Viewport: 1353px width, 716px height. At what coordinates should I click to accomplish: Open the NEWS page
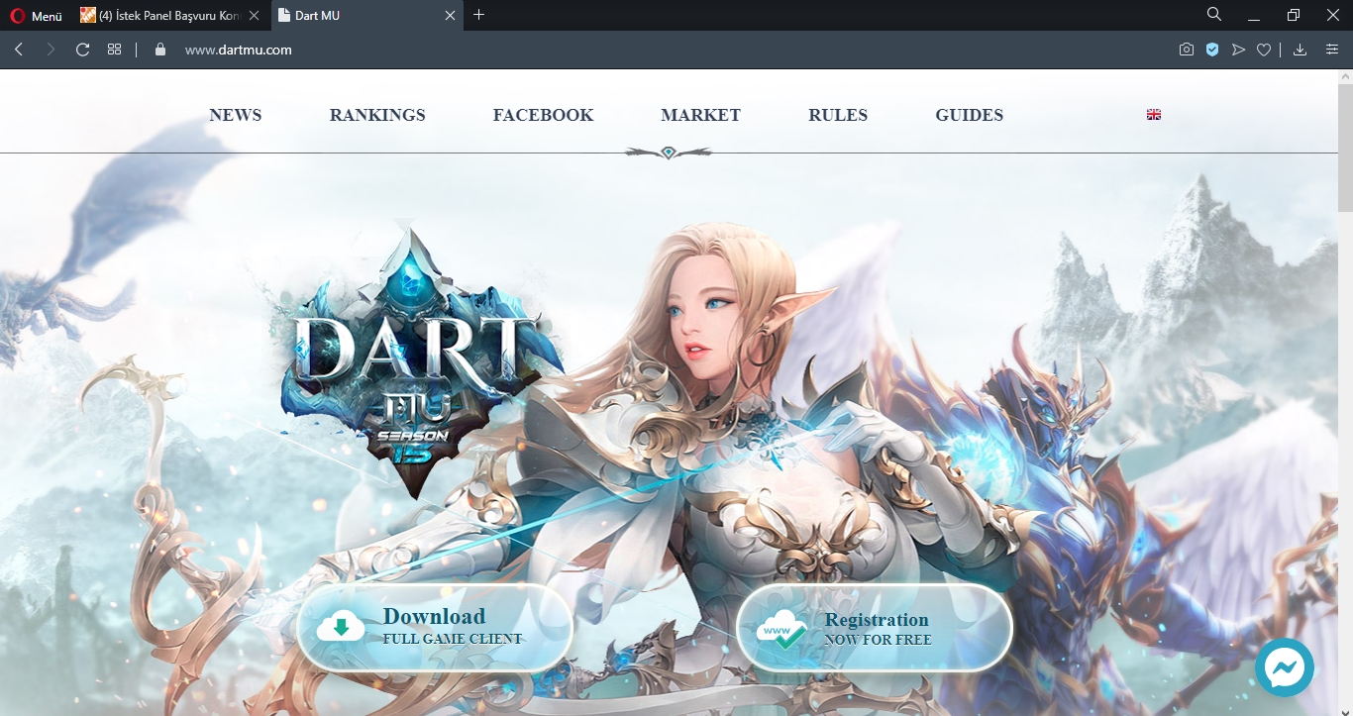236,115
